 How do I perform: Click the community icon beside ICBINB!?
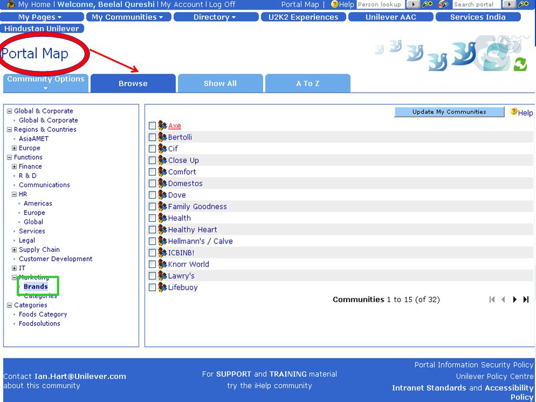pos(162,252)
